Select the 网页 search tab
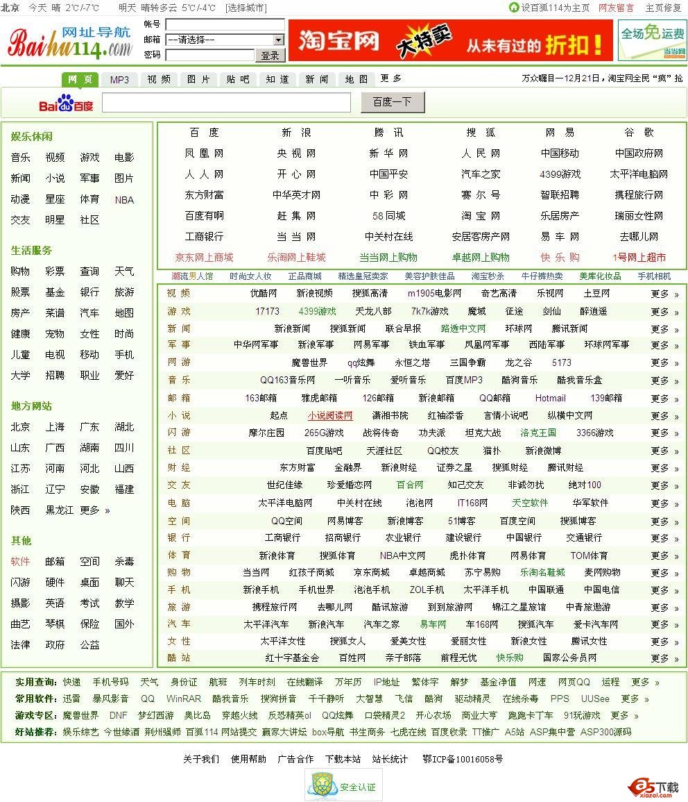688x802 pixels. 80,79
